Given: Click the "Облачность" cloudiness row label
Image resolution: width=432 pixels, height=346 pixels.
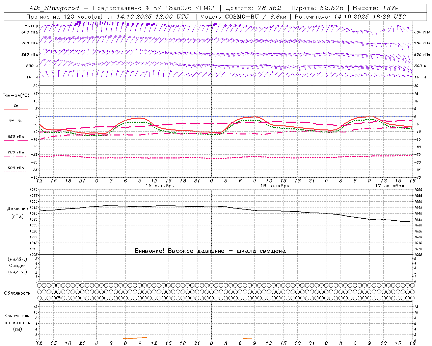Looking at the screenshot, I should click(x=17, y=293).
